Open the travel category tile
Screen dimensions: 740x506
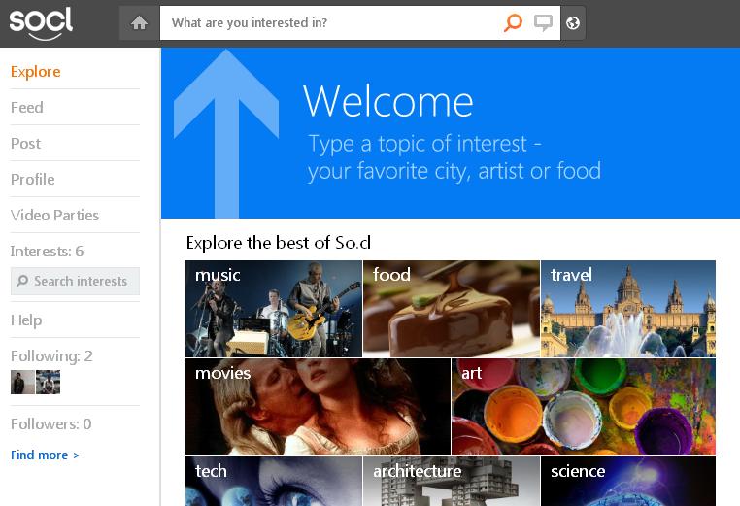pyautogui.click(x=628, y=309)
